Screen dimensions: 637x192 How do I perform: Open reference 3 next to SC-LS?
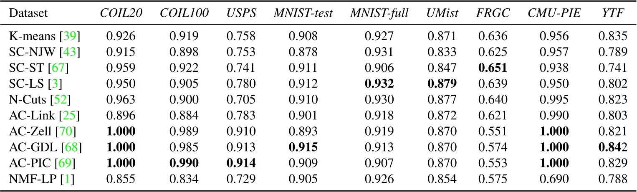tap(56, 84)
